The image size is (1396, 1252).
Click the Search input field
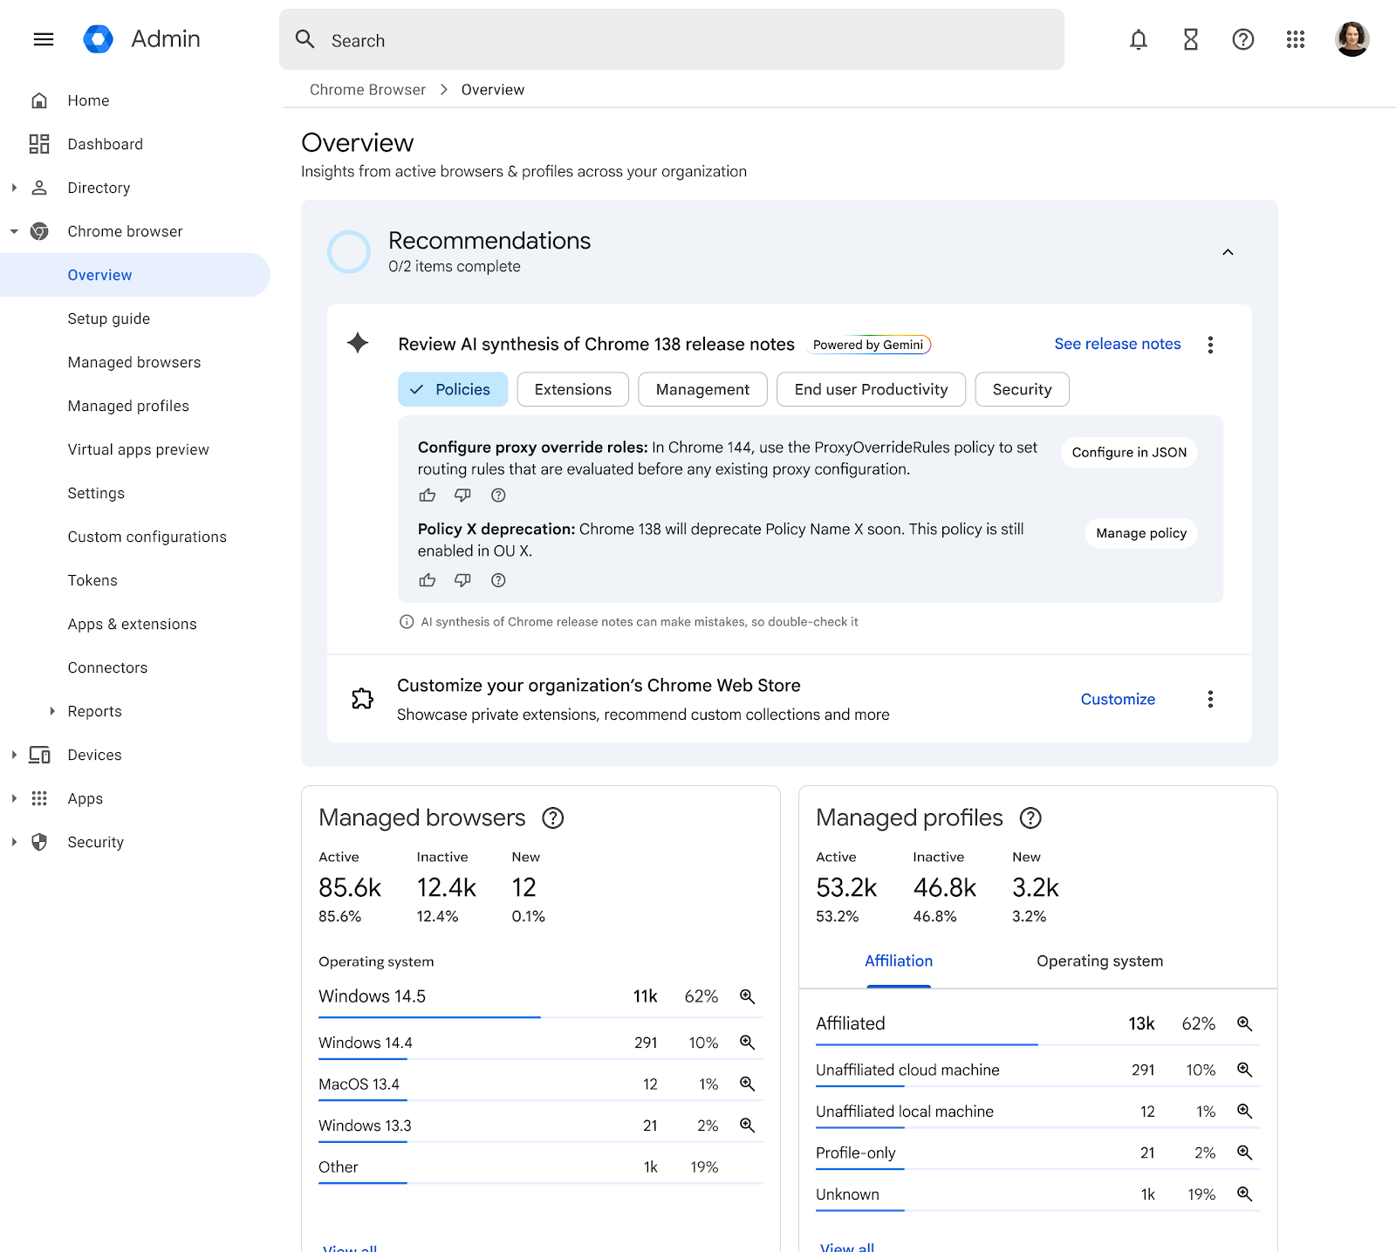tap(672, 40)
